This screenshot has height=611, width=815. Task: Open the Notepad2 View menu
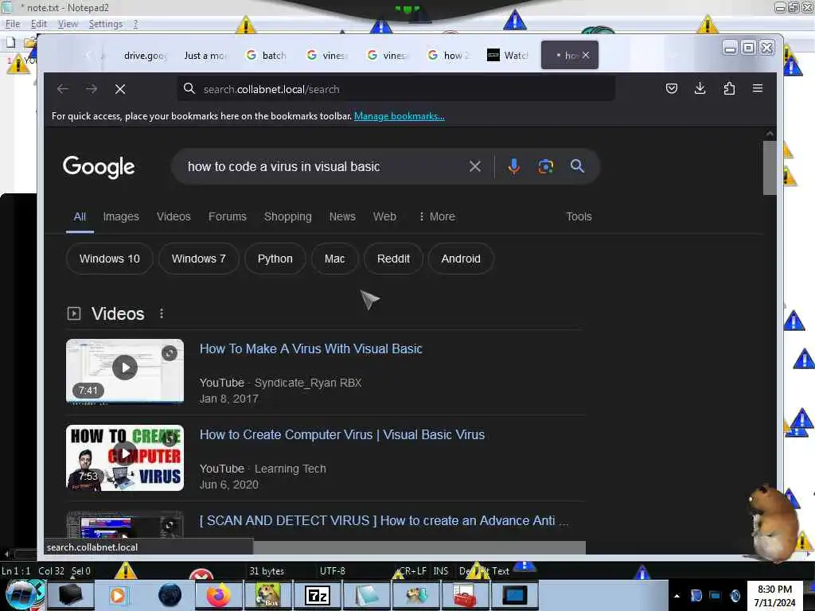tap(68, 24)
